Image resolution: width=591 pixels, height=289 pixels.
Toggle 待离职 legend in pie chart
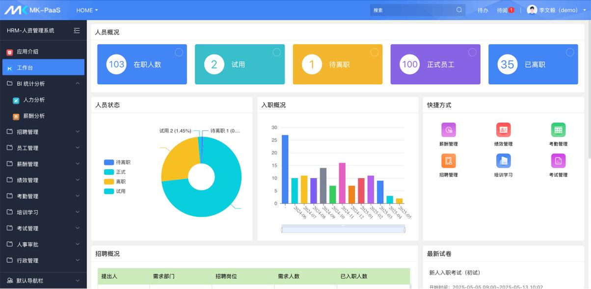point(117,162)
